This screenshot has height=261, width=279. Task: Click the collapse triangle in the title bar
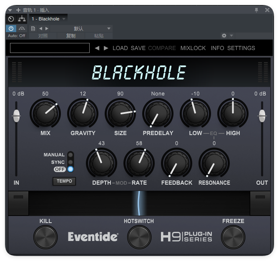10,10
